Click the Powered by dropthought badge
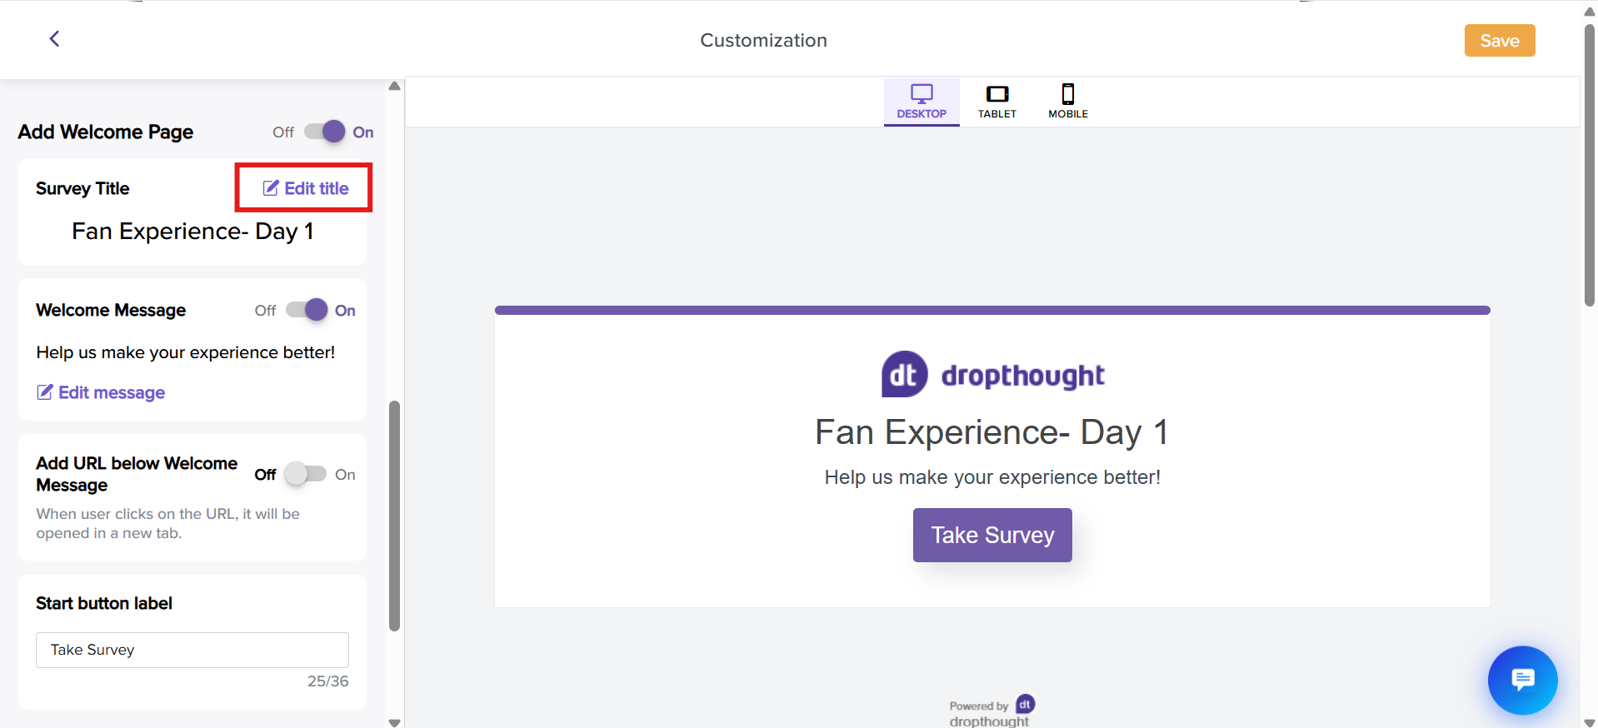Screen dimensions: 1598x728 point(991,711)
